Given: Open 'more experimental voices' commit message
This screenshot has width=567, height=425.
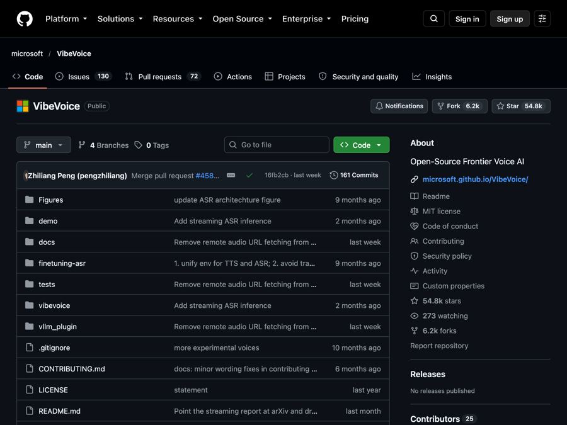Looking at the screenshot, I should pos(217,348).
